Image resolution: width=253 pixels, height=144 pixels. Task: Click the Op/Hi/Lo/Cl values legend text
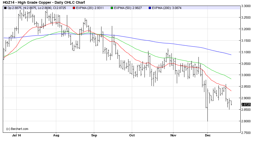pyautogui.click(x=38, y=8)
